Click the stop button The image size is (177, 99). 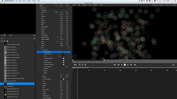(x=125, y=65)
